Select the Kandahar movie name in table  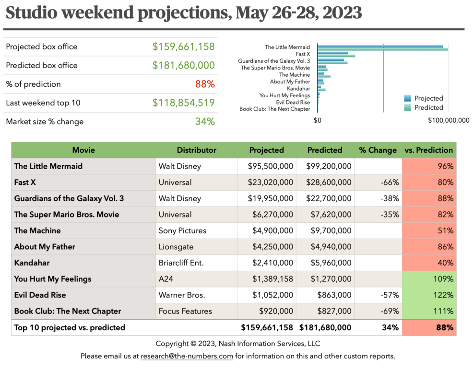[x=32, y=263]
